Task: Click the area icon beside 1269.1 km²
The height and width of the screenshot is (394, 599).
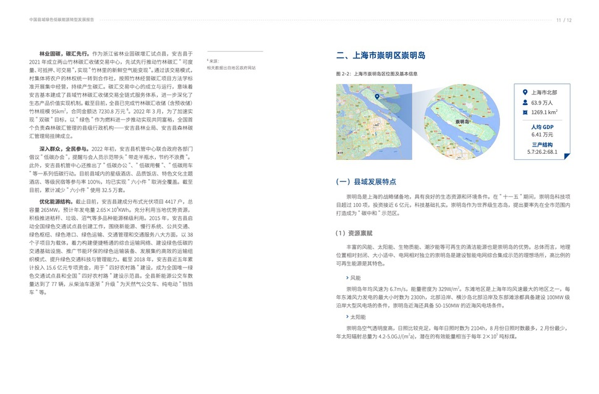Action: tap(525, 112)
